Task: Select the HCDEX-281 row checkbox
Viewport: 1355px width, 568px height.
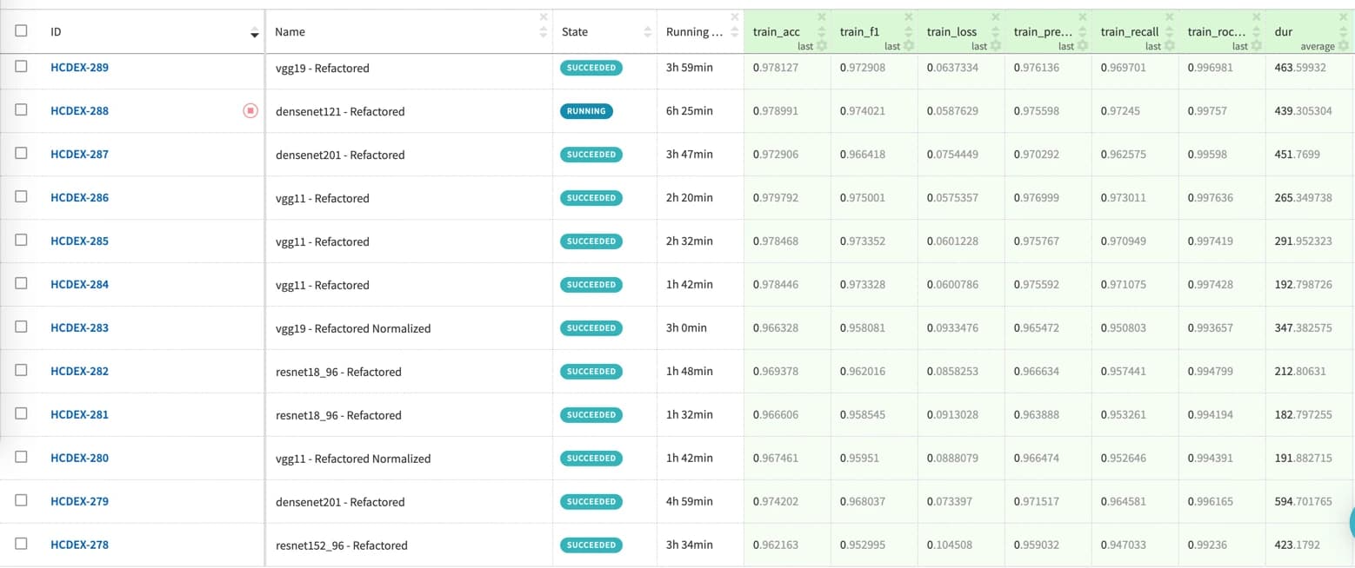Action: (x=22, y=413)
